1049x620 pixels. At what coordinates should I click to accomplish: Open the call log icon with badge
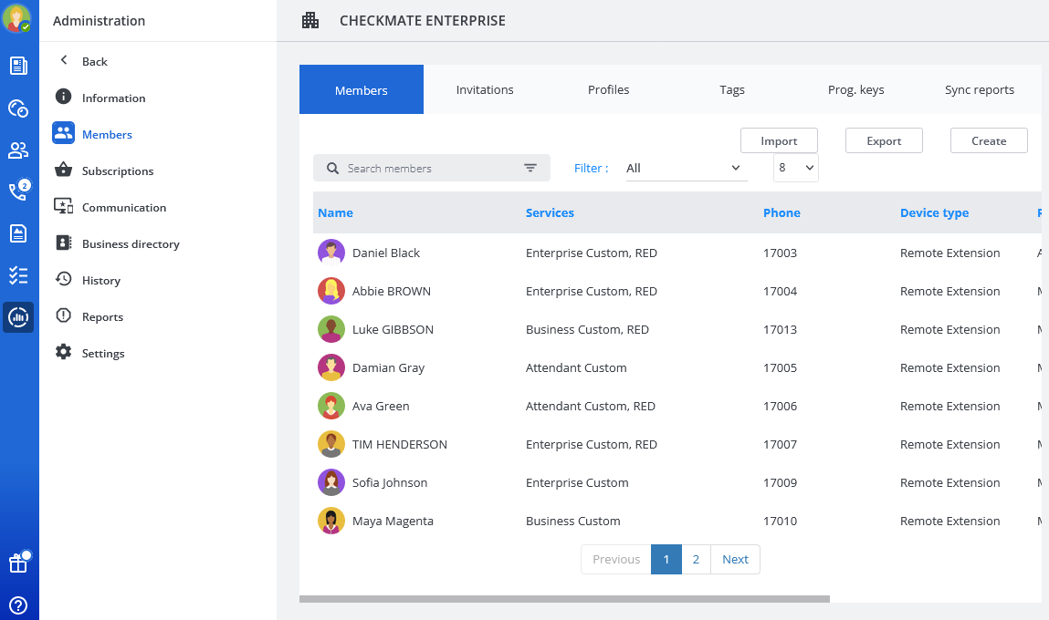tap(18, 191)
